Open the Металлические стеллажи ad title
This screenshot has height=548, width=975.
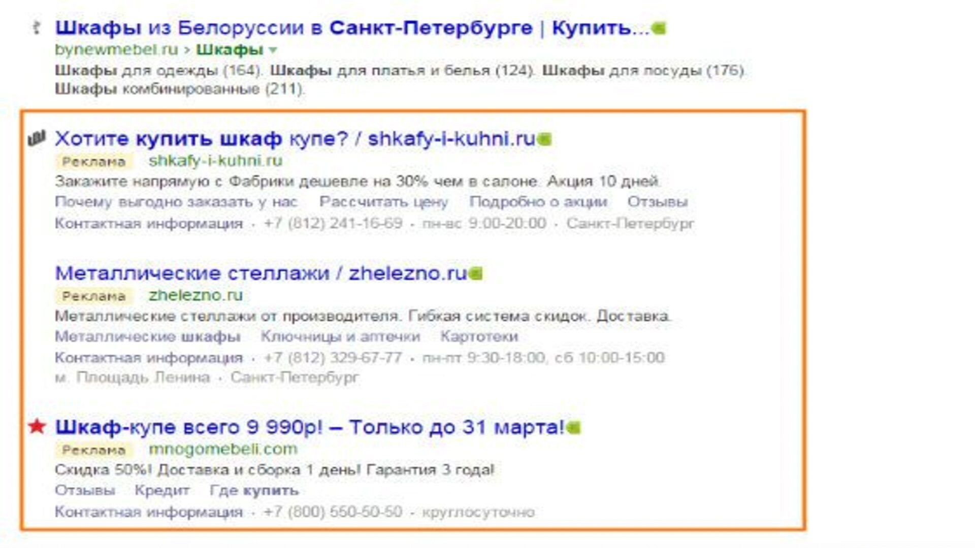point(261,273)
